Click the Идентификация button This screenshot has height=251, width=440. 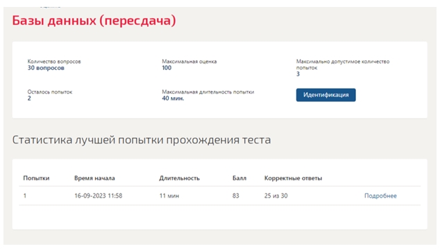(325, 95)
